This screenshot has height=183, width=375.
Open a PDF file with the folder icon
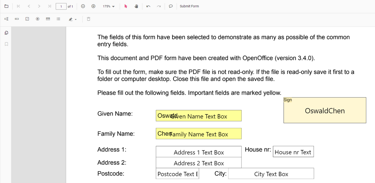point(6,6)
